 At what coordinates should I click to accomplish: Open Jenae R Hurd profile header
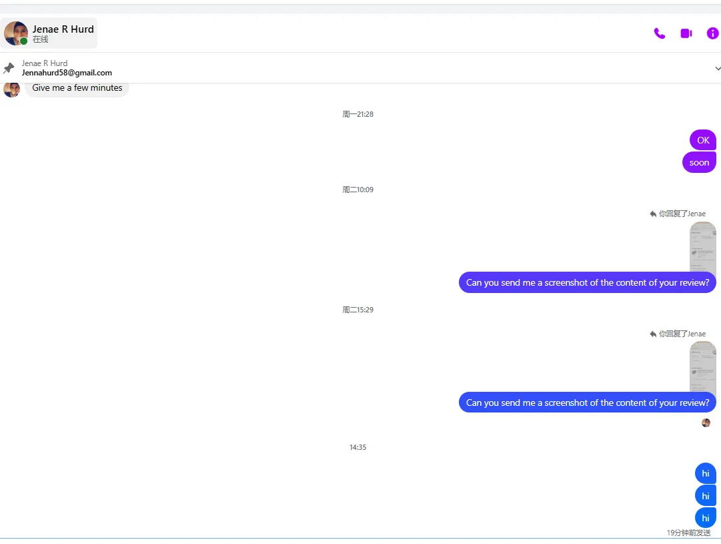click(x=63, y=33)
